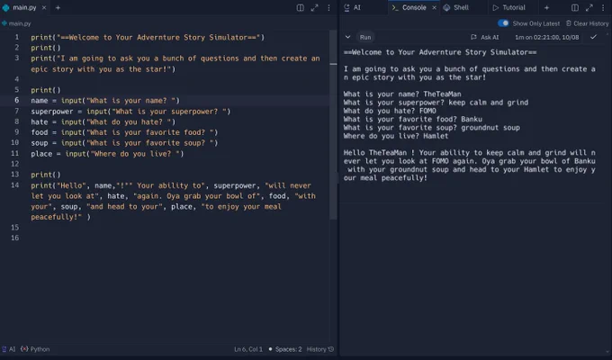The image size is (612, 360).
Task: Click the Run button in console
Action: (365, 37)
